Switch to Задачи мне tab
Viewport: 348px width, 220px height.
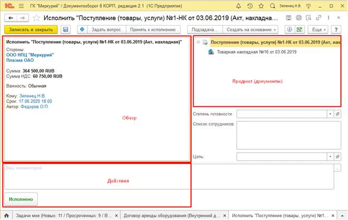[x=63, y=216]
